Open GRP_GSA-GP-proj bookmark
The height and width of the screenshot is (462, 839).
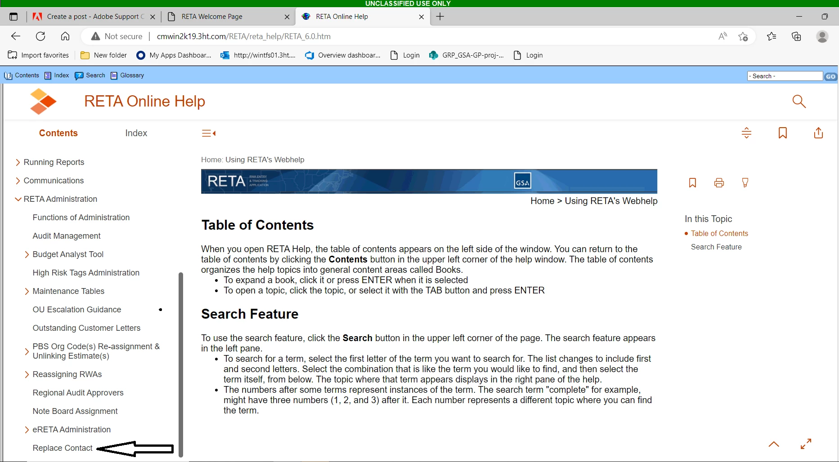467,55
